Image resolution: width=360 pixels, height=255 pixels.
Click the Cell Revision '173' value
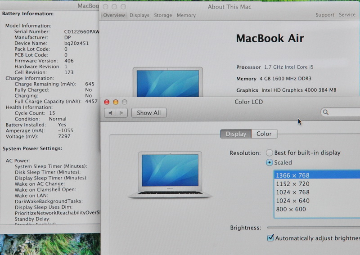pos(69,72)
